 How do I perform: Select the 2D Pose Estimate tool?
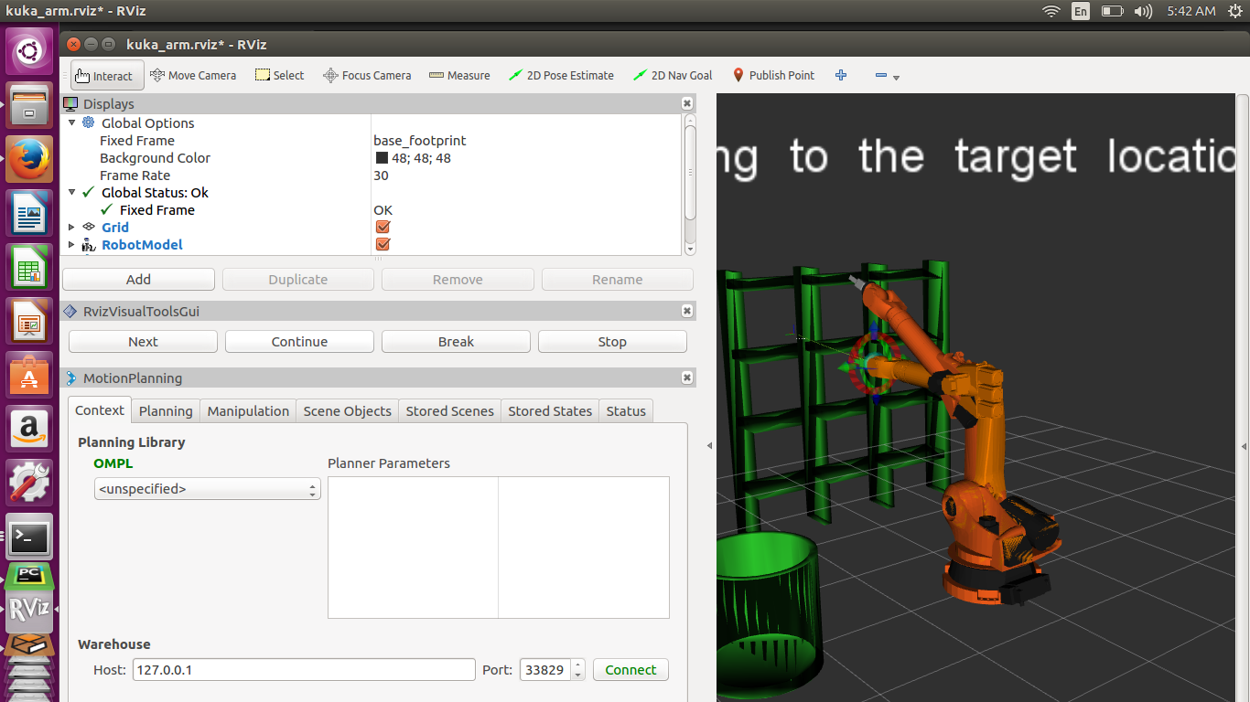pyautogui.click(x=561, y=76)
